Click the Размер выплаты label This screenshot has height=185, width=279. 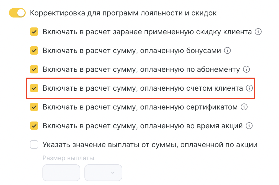tap(68, 158)
